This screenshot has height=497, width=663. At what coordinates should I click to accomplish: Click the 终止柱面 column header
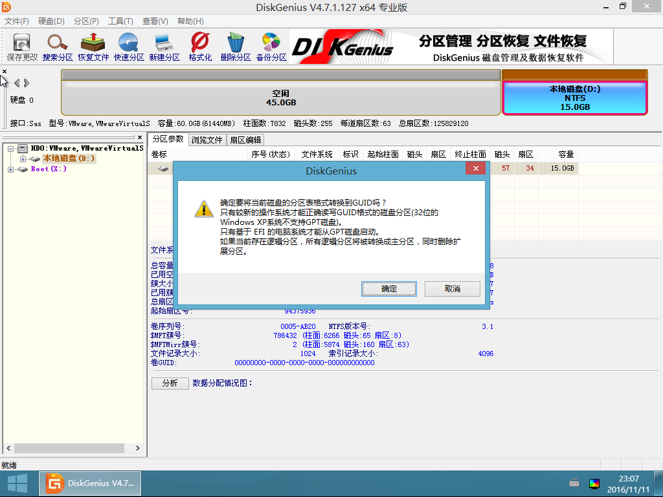point(470,154)
